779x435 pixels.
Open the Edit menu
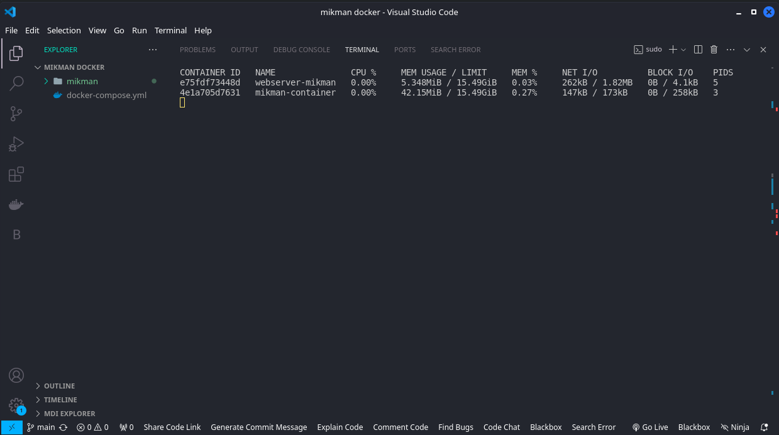[x=32, y=30]
